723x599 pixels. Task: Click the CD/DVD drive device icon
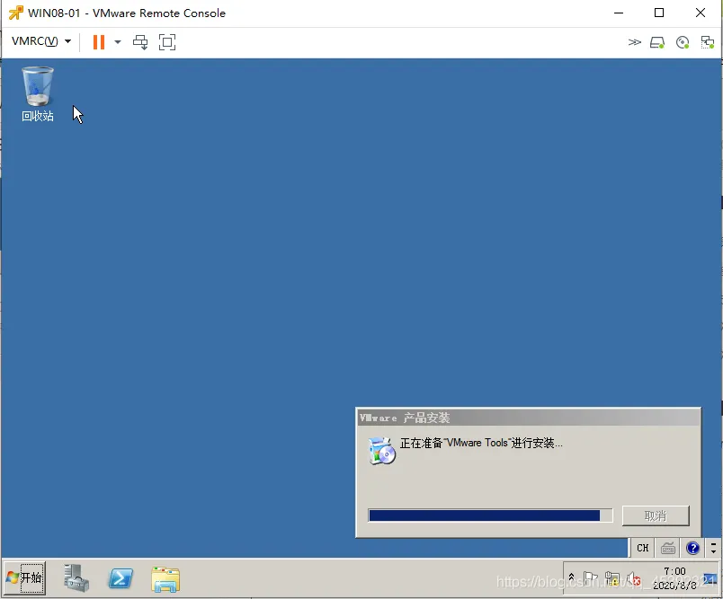pyautogui.click(x=683, y=42)
